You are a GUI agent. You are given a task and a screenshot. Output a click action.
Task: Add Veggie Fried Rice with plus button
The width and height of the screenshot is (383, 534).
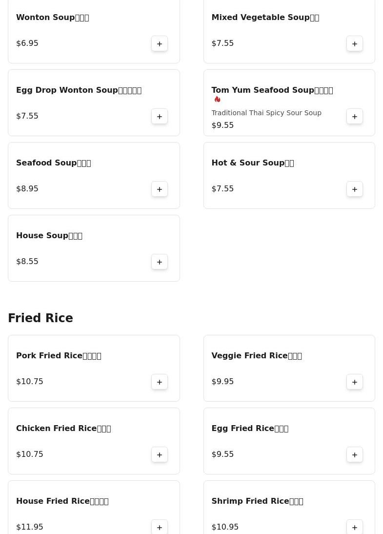354,382
